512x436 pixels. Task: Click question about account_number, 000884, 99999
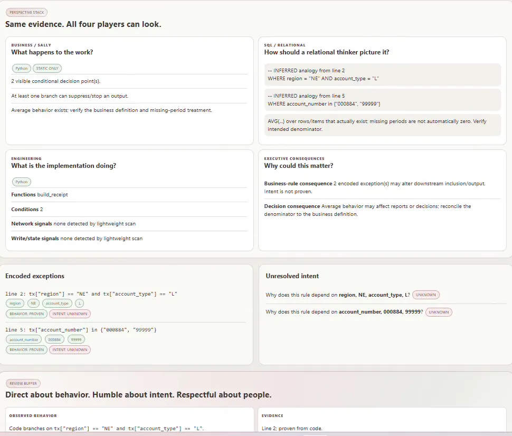point(345,312)
